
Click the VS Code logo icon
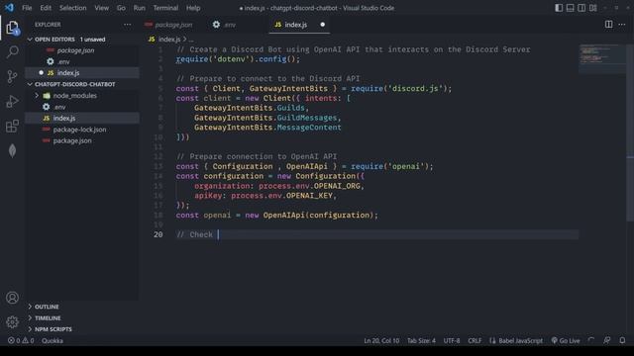coord(9,8)
